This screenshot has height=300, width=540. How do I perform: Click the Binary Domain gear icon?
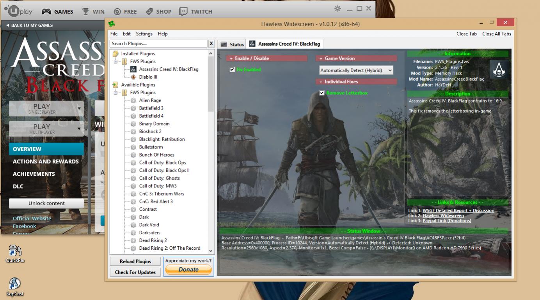pos(133,124)
